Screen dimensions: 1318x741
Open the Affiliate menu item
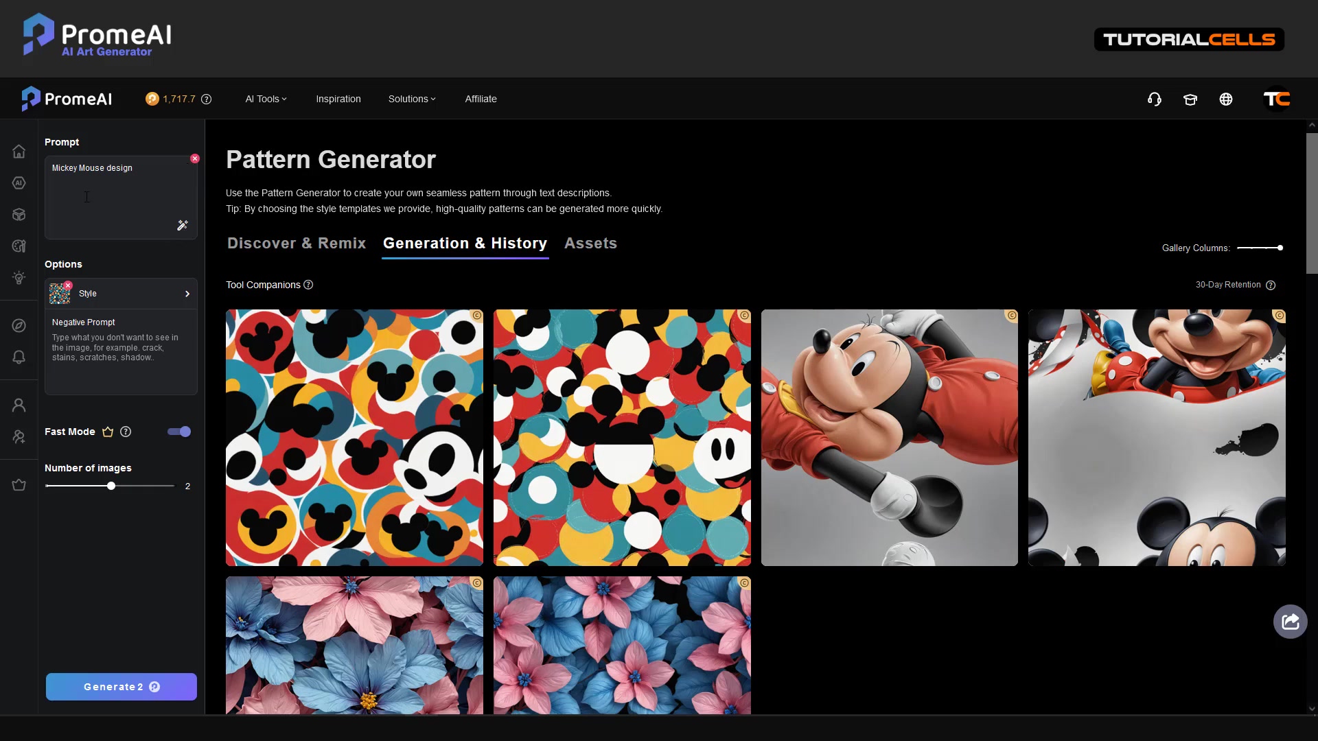(481, 99)
